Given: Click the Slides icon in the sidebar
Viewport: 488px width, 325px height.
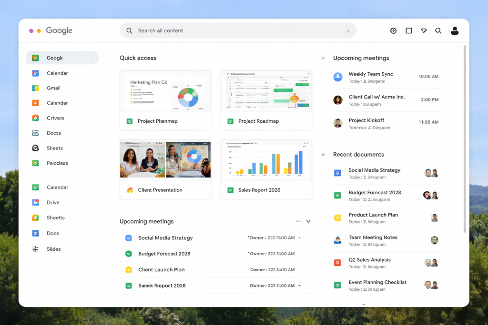Looking at the screenshot, I should pyautogui.click(x=35, y=249).
